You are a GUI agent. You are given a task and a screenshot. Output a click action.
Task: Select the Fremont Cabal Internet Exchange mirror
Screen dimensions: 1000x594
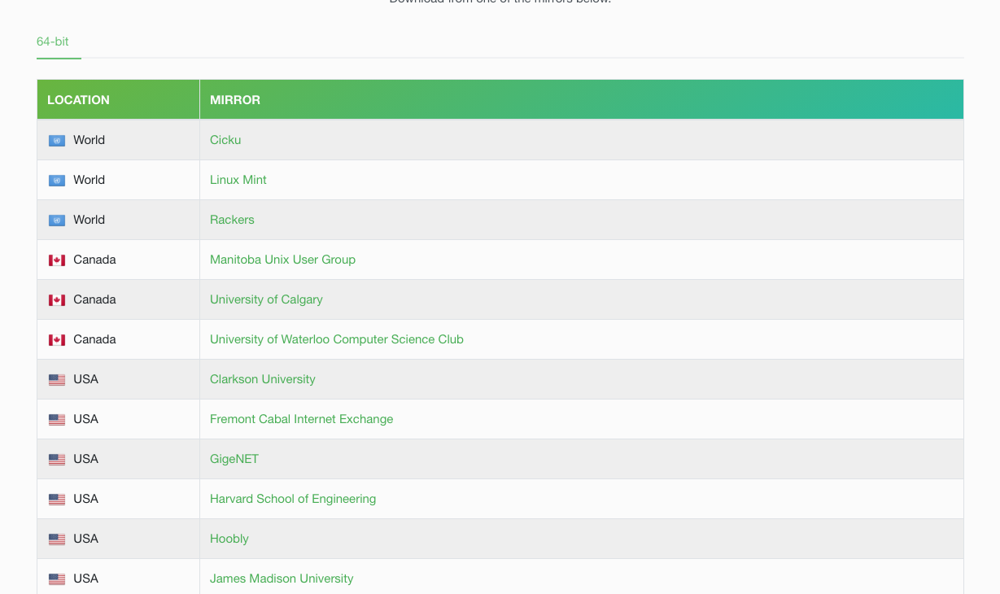(301, 419)
